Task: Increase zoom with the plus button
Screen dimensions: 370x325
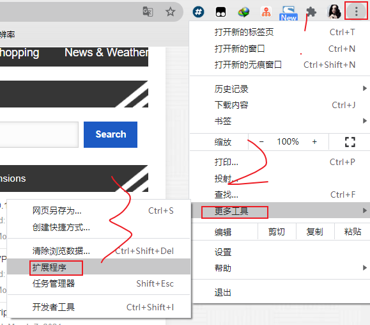Action: 314,142
